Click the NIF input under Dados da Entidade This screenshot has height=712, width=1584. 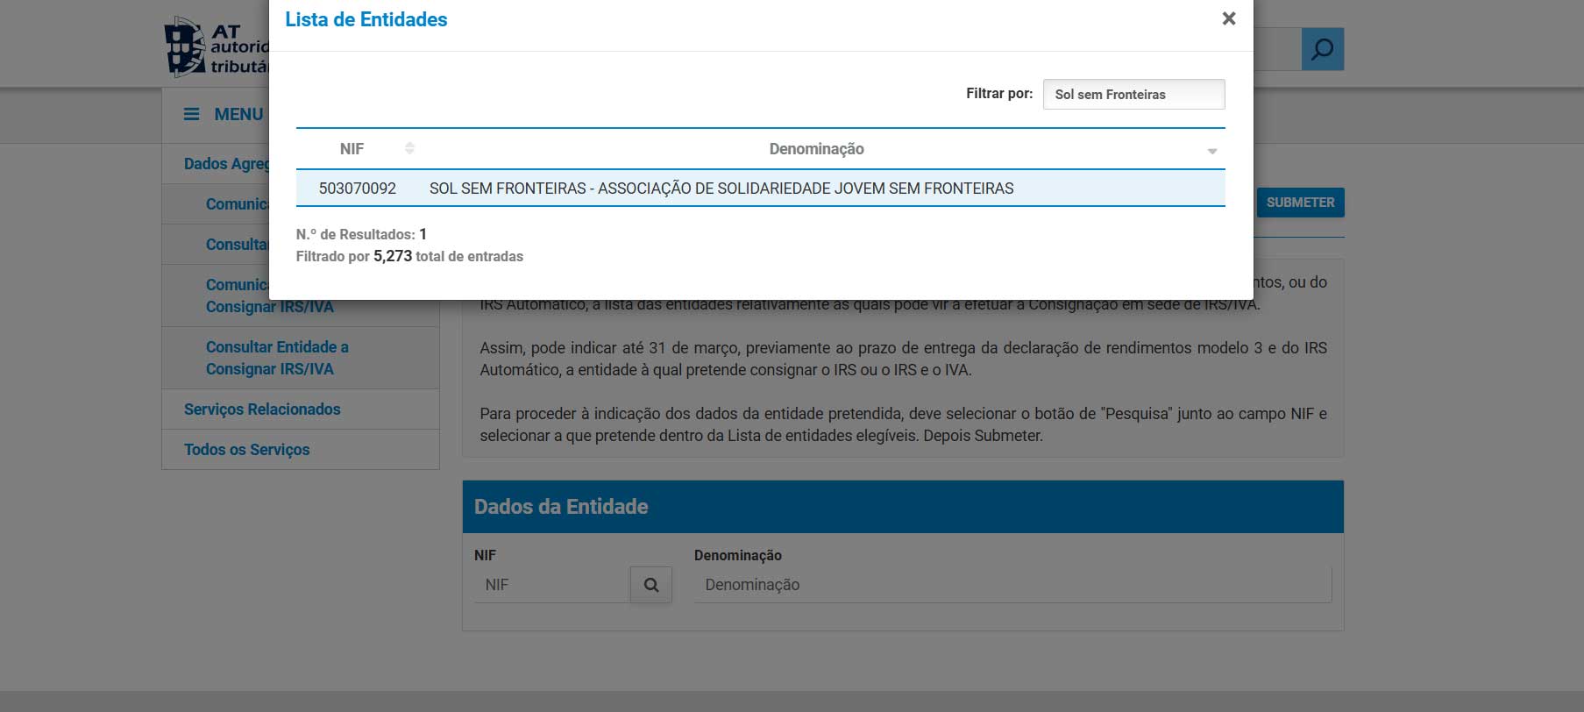(x=552, y=585)
